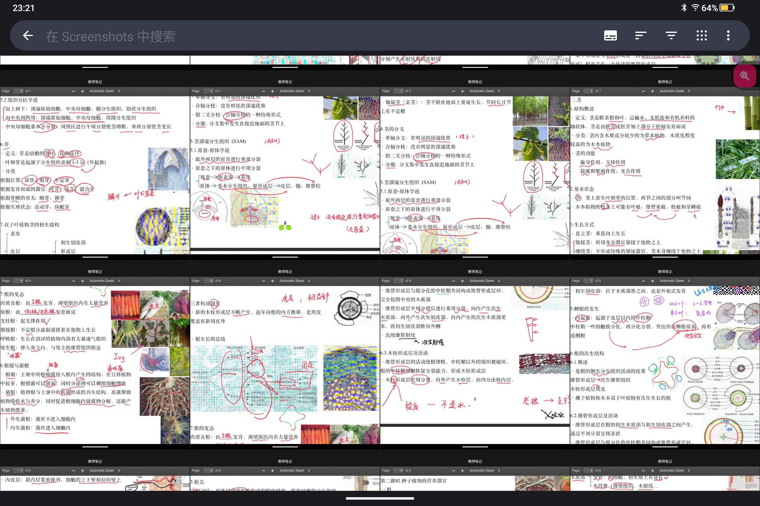Tap the Bluetooth icon in the status bar
This screenshot has width=760, height=506.
tap(684, 8)
